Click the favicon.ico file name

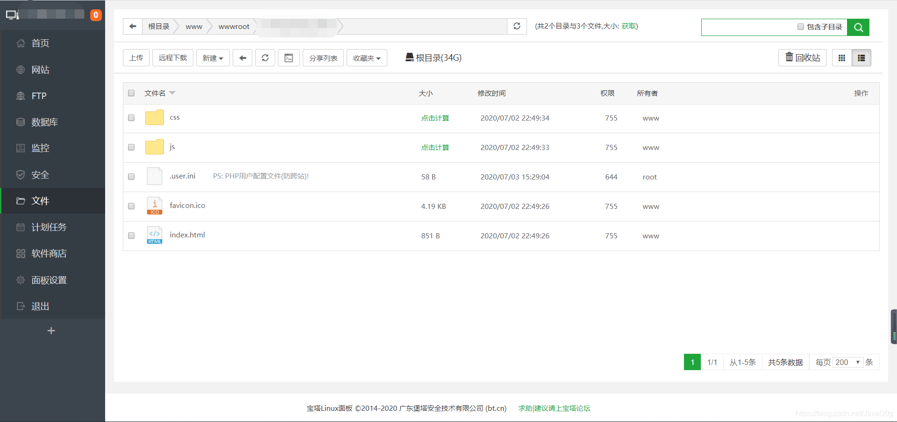click(187, 206)
